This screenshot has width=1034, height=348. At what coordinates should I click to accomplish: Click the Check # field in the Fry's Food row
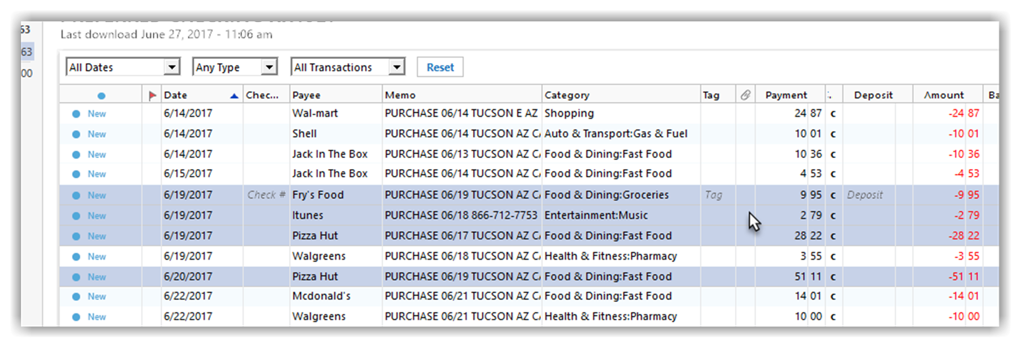point(266,195)
